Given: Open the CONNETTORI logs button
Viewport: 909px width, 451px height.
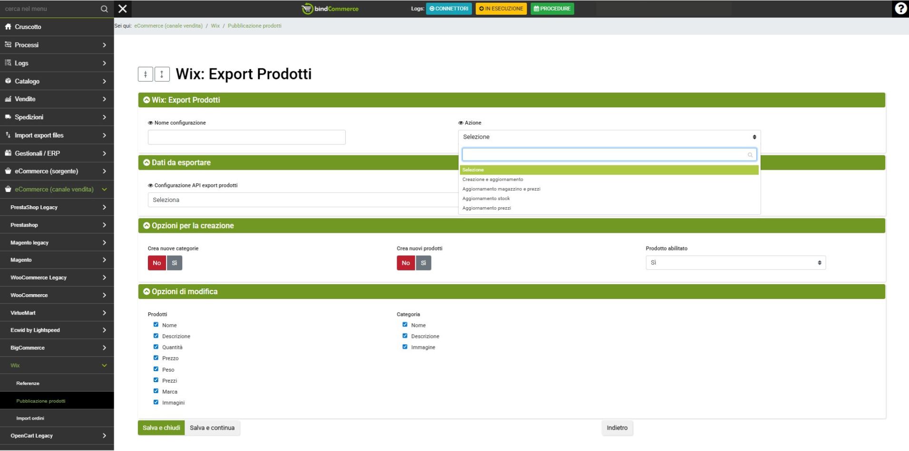Looking at the screenshot, I should (449, 9).
